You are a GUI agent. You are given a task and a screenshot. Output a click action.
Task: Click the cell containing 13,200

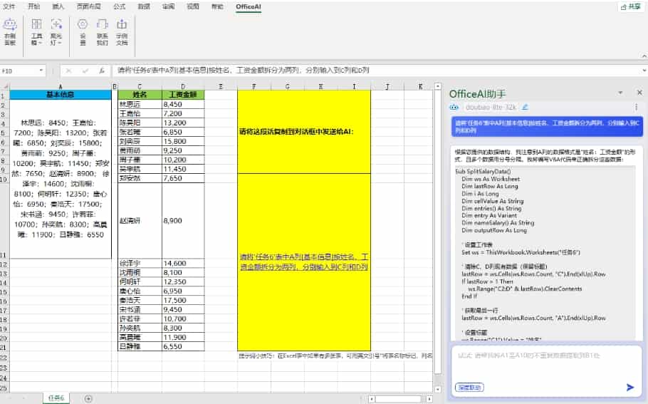click(x=183, y=123)
